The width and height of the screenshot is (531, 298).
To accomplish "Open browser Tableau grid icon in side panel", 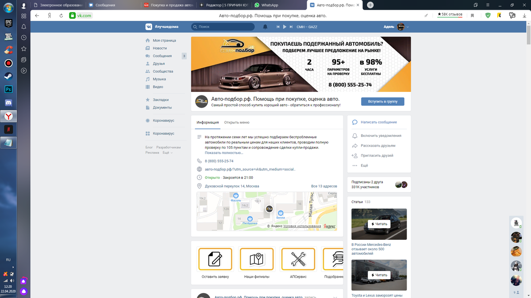I will (24, 15).
